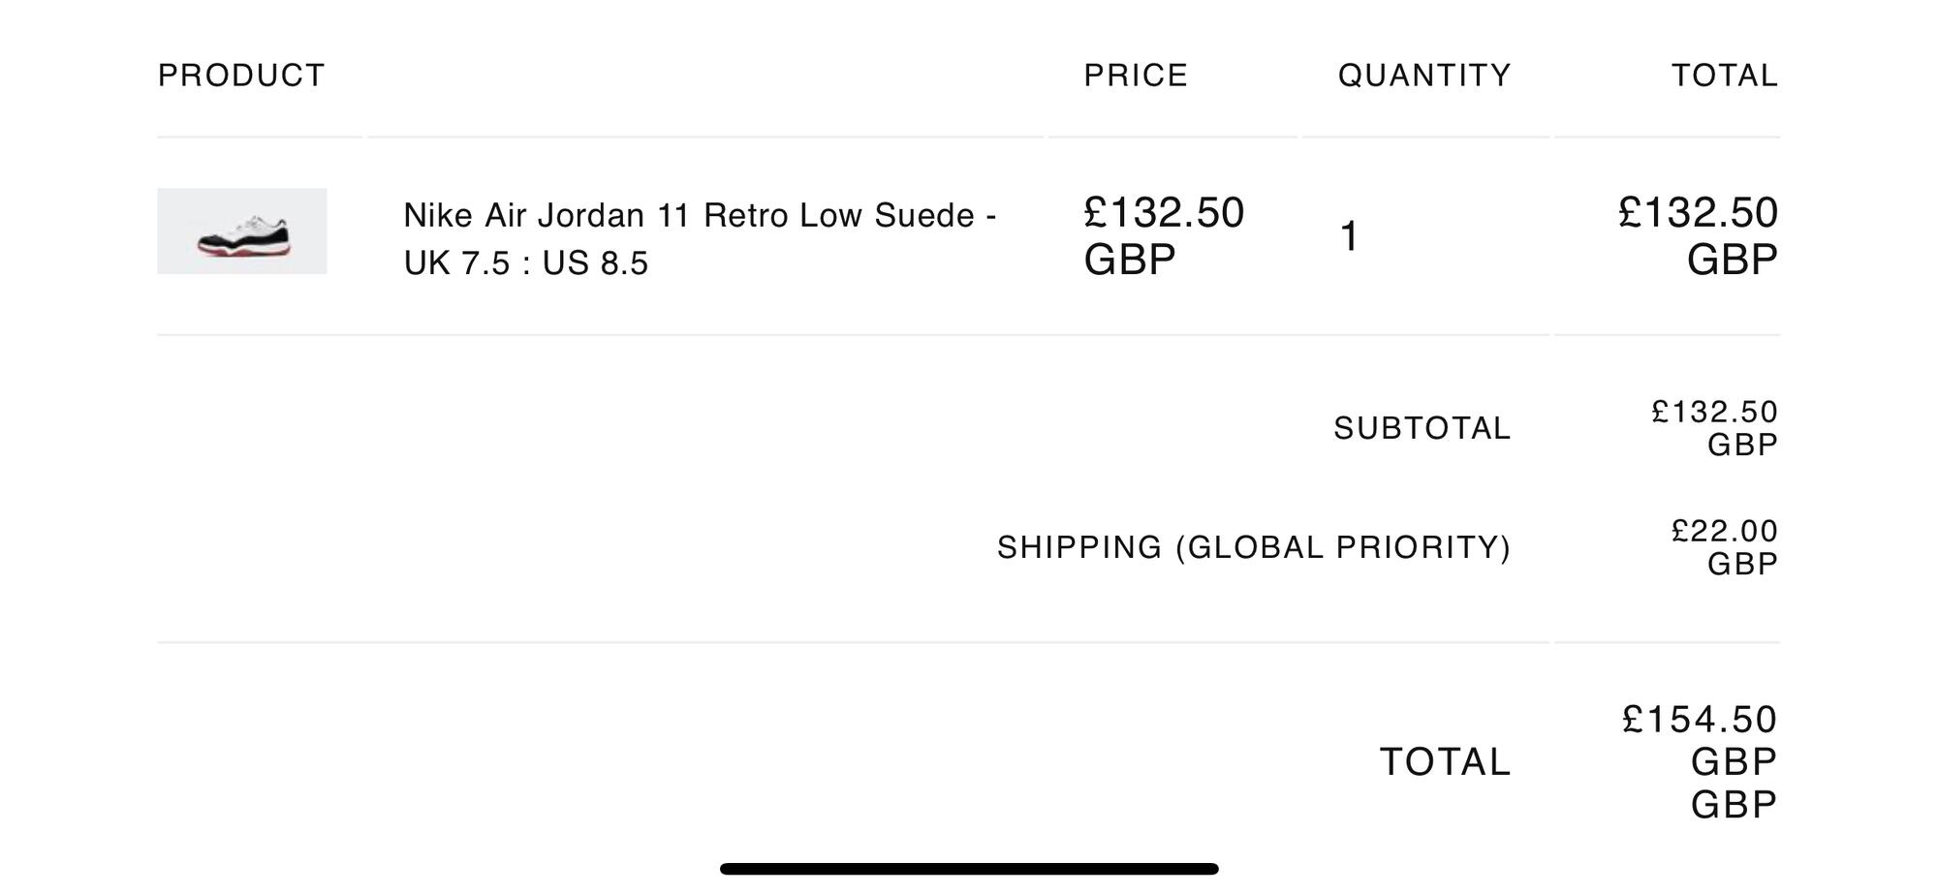The width and height of the screenshot is (1938, 894).
Task: Select the subtotal amount £132.50 GBP
Action: click(1715, 427)
